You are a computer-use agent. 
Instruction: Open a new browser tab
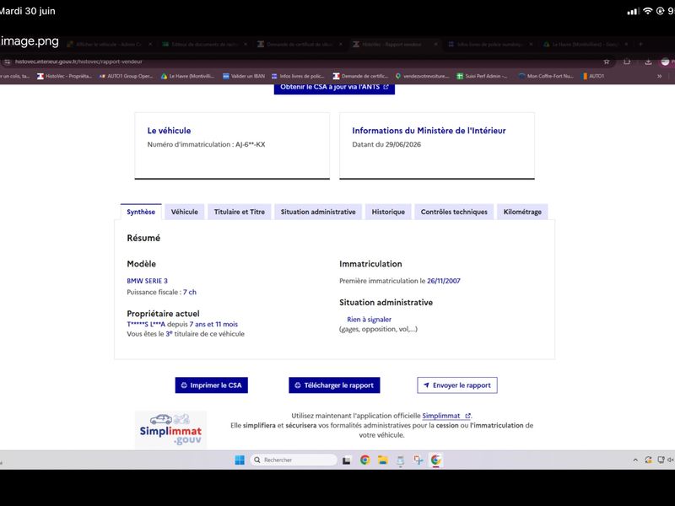[640, 45]
